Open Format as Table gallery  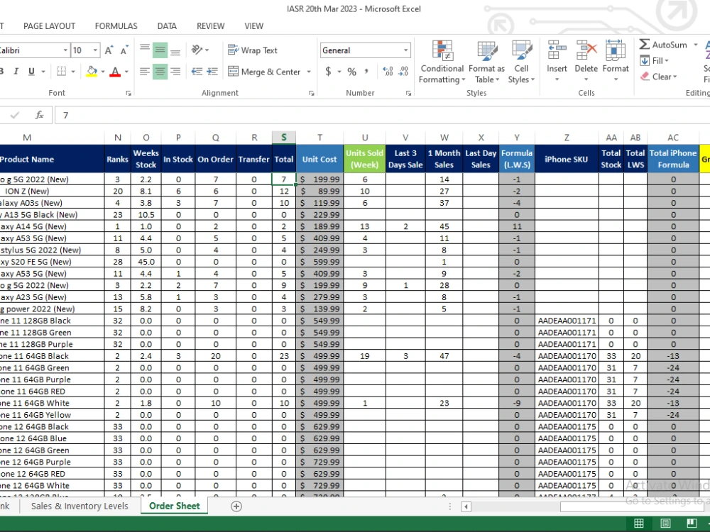coord(487,62)
